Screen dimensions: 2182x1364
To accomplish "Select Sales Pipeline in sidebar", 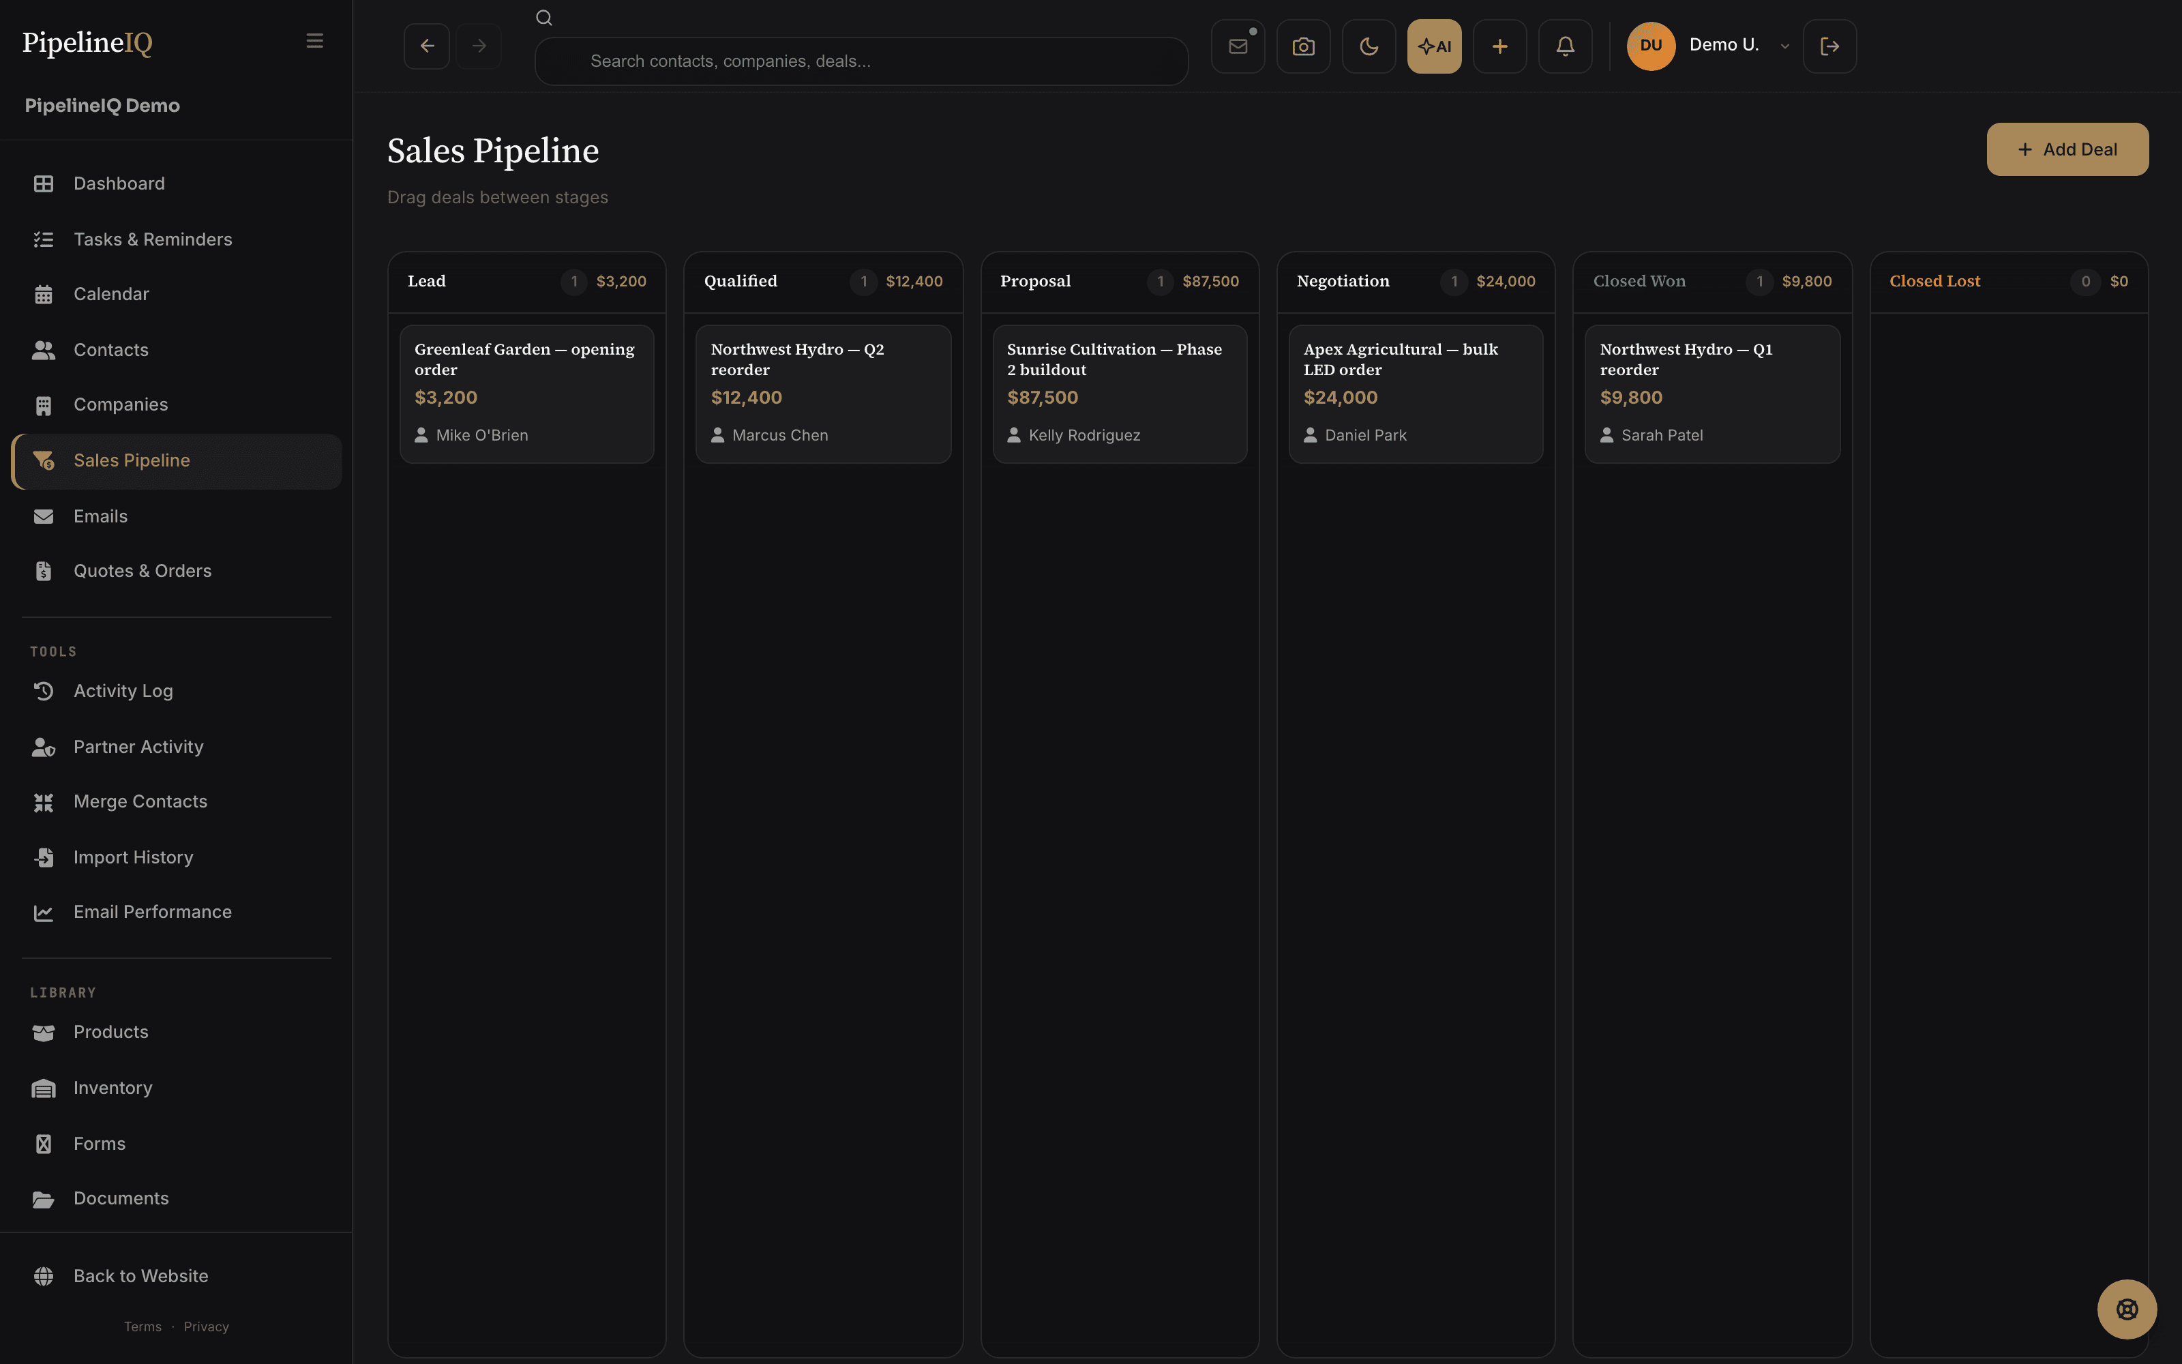I will coord(177,461).
